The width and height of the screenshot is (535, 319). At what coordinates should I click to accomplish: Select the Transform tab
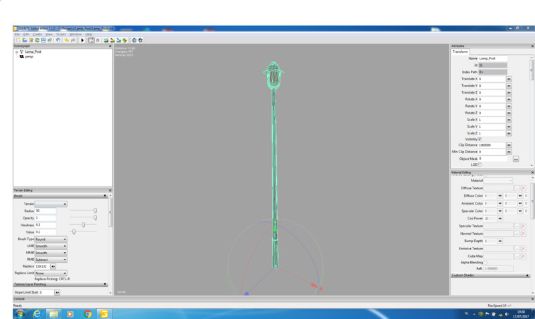point(460,51)
